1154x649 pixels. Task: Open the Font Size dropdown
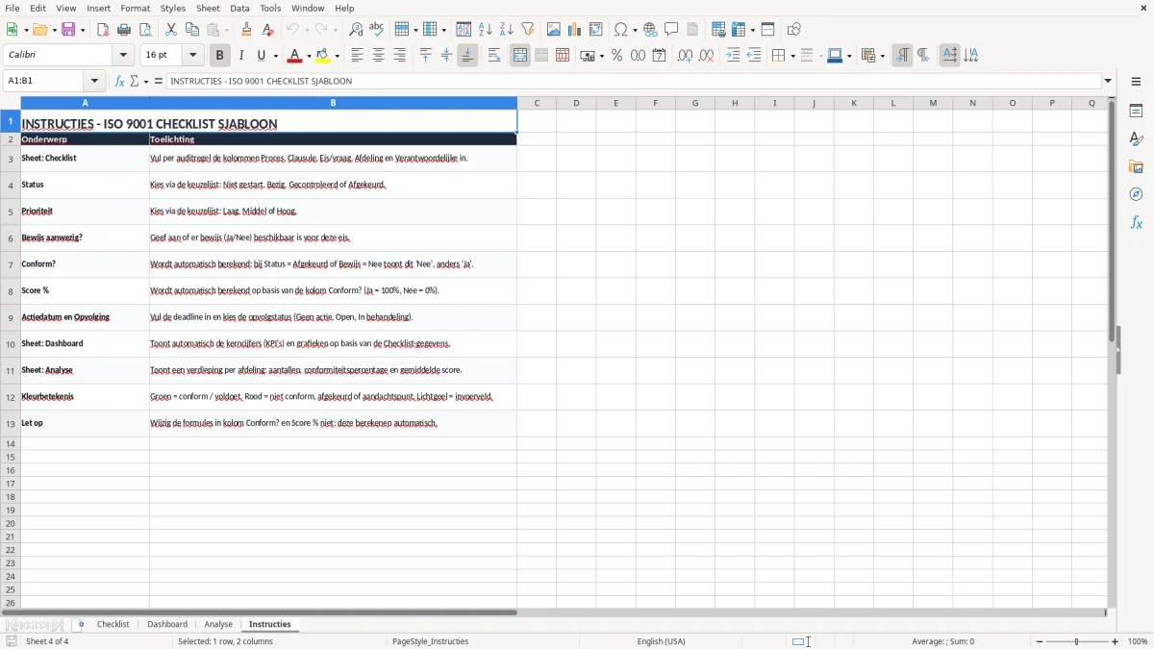pyautogui.click(x=192, y=56)
